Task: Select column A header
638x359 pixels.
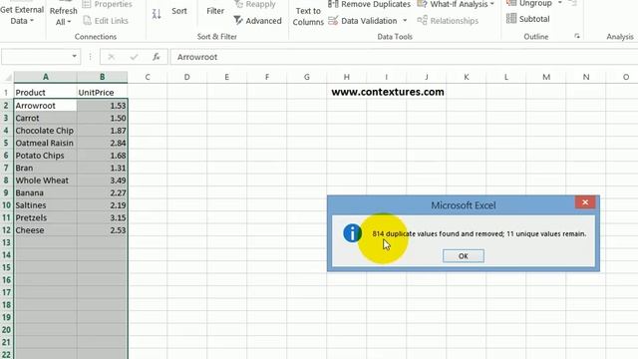Action: (46, 77)
